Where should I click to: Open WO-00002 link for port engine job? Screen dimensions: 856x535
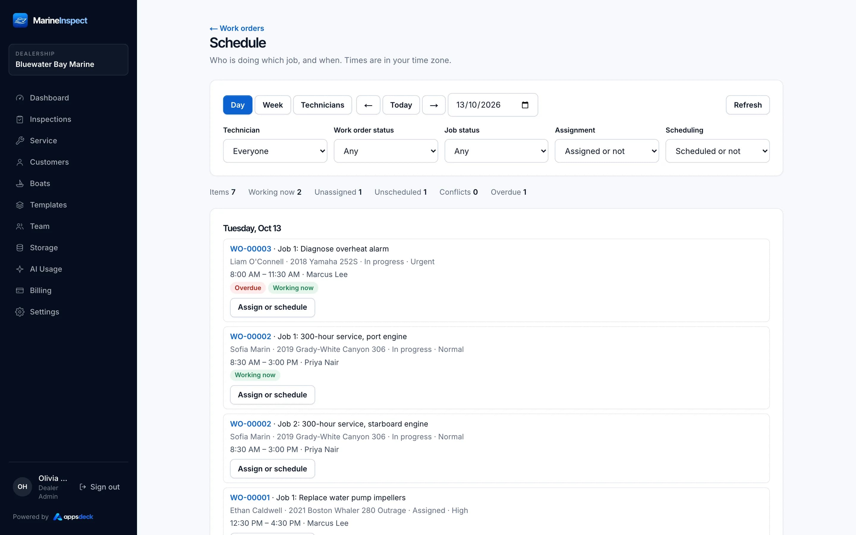click(251, 336)
